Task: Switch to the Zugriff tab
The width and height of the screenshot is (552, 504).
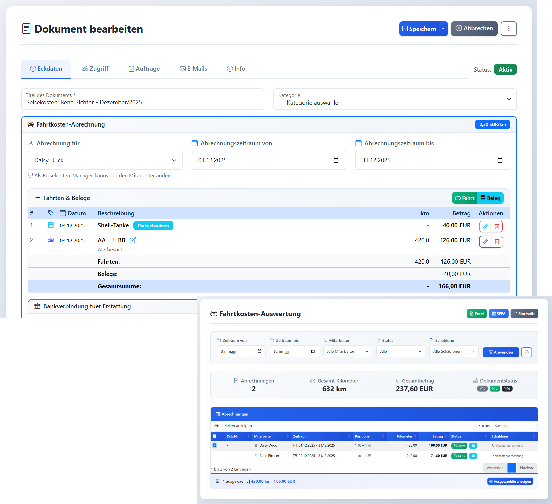Action: (95, 69)
